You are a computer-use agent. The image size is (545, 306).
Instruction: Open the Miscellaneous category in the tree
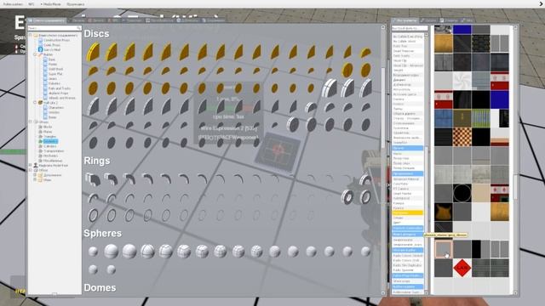pyautogui.click(x=53, y=161)
